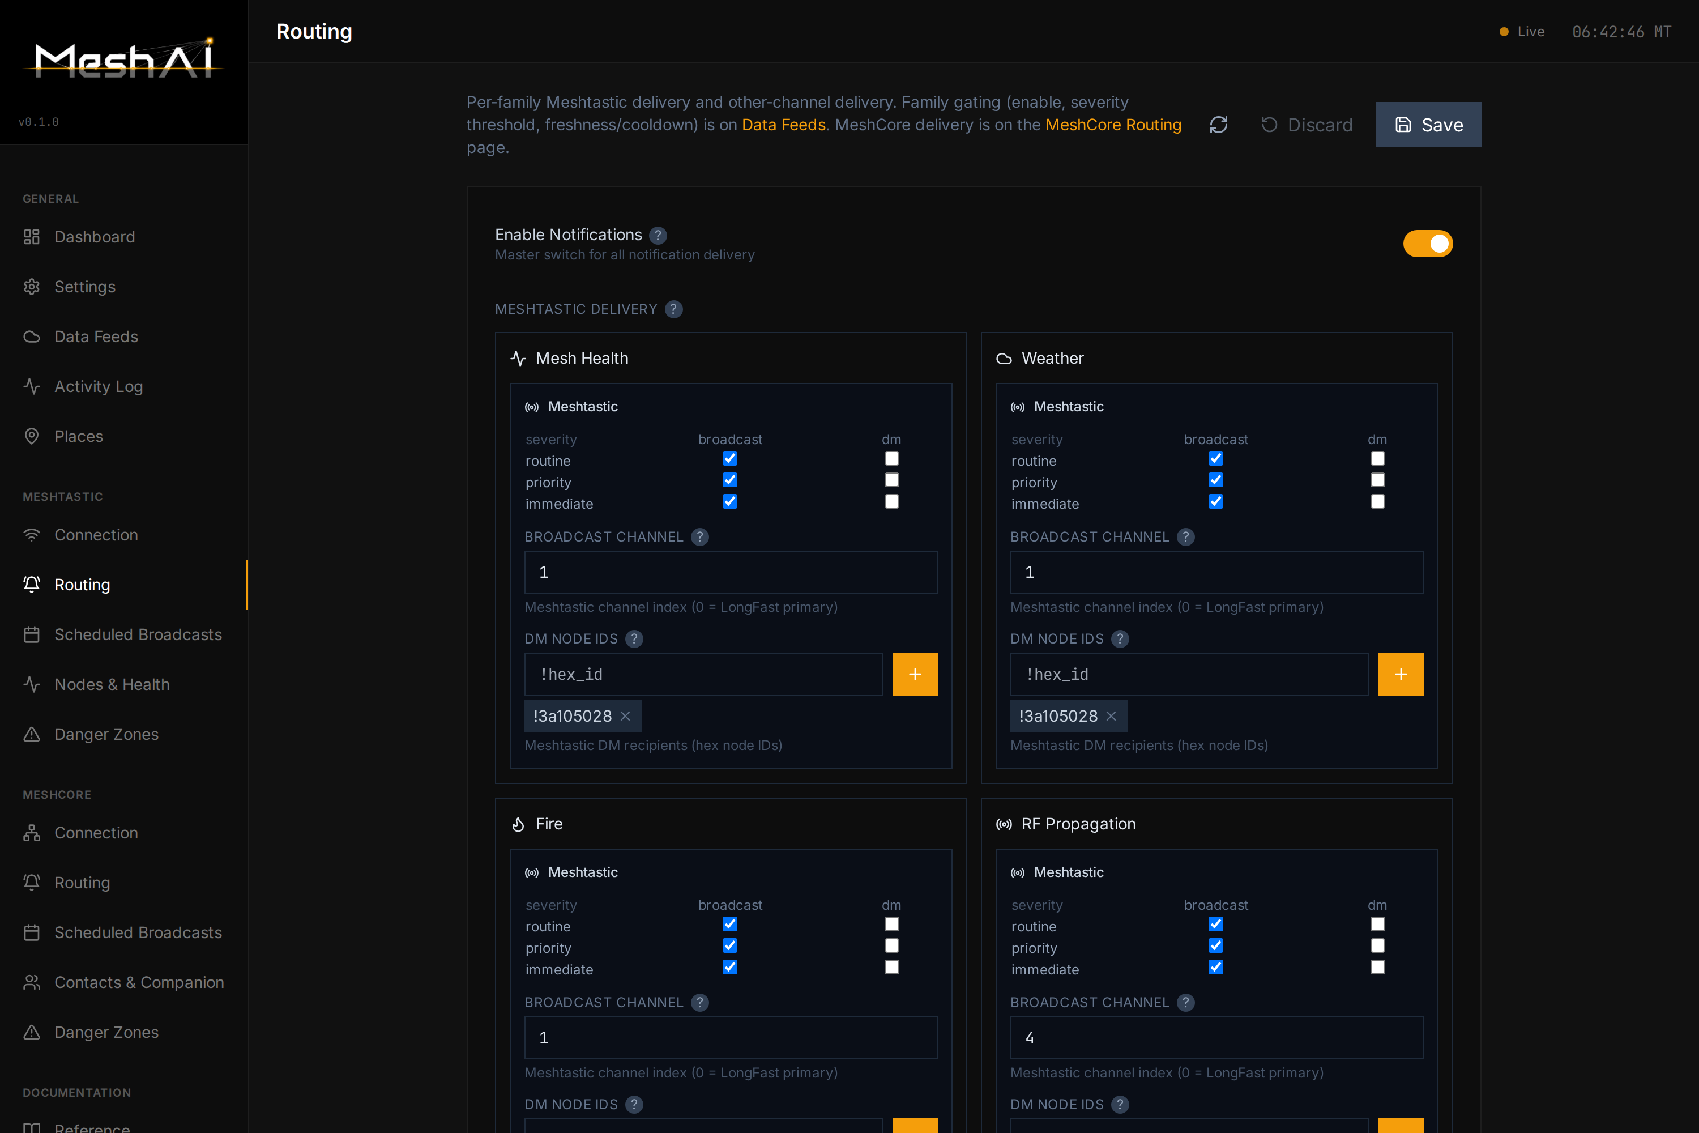This screenshot has width=1699, height=1133.
Task: Uncheck RF Propagation routine broadcast
Action: 1216,924
